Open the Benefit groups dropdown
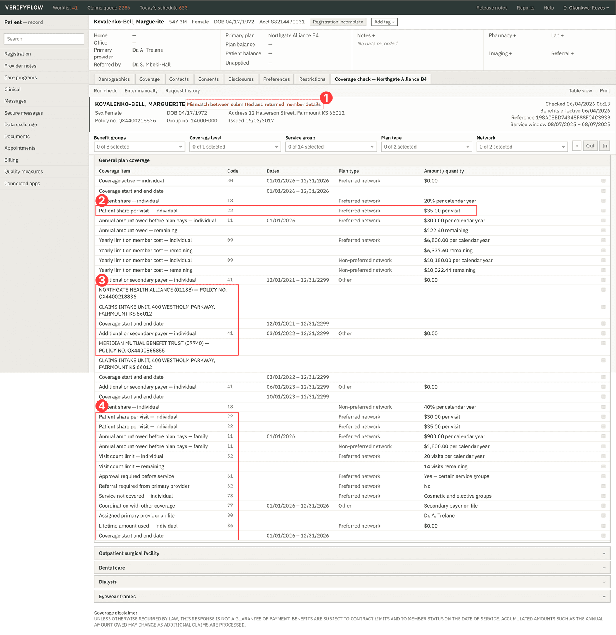 [x=139, y=147]
